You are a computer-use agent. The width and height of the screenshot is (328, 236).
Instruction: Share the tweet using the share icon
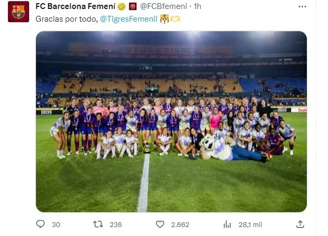pyautogui.click(x=300, y=224)
